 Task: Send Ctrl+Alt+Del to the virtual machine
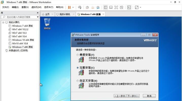80,7
